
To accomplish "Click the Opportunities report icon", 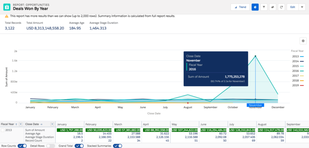I will coord(7,7).
